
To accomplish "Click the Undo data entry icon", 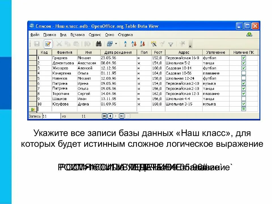I will pyautogui.click(x=88, y=44).
